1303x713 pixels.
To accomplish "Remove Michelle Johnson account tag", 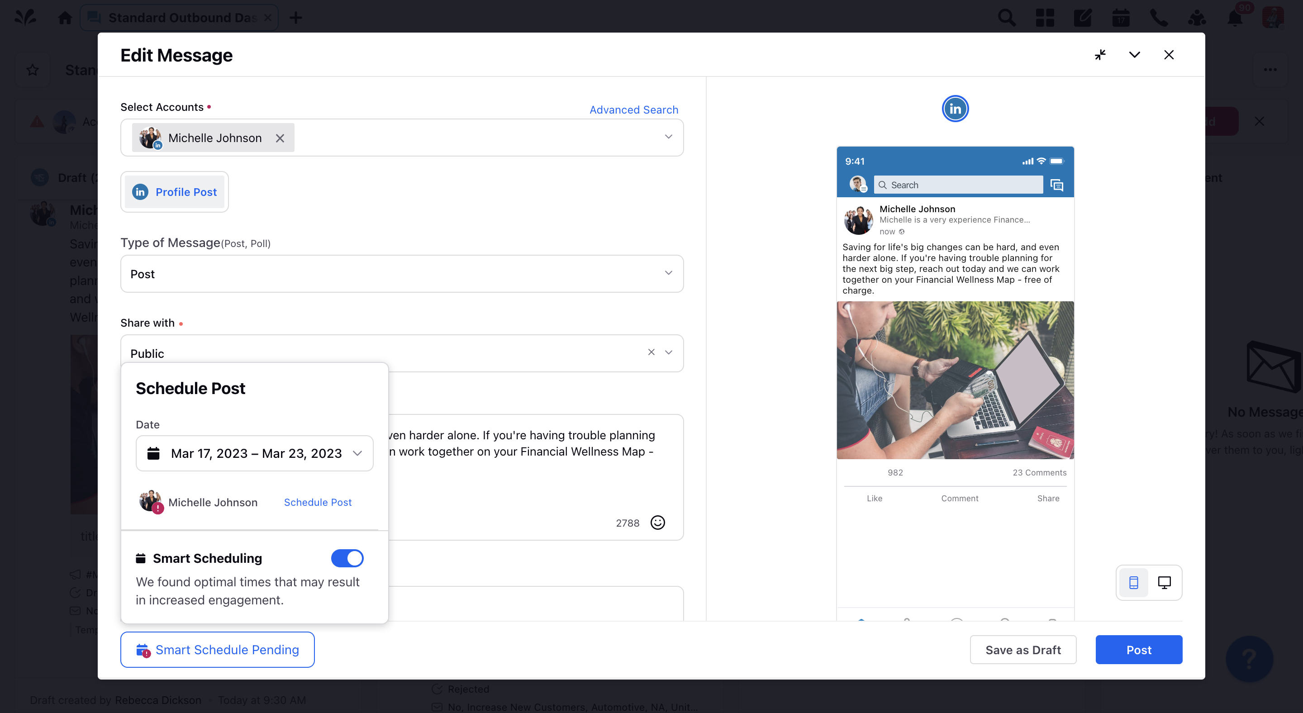I will 281,137.
